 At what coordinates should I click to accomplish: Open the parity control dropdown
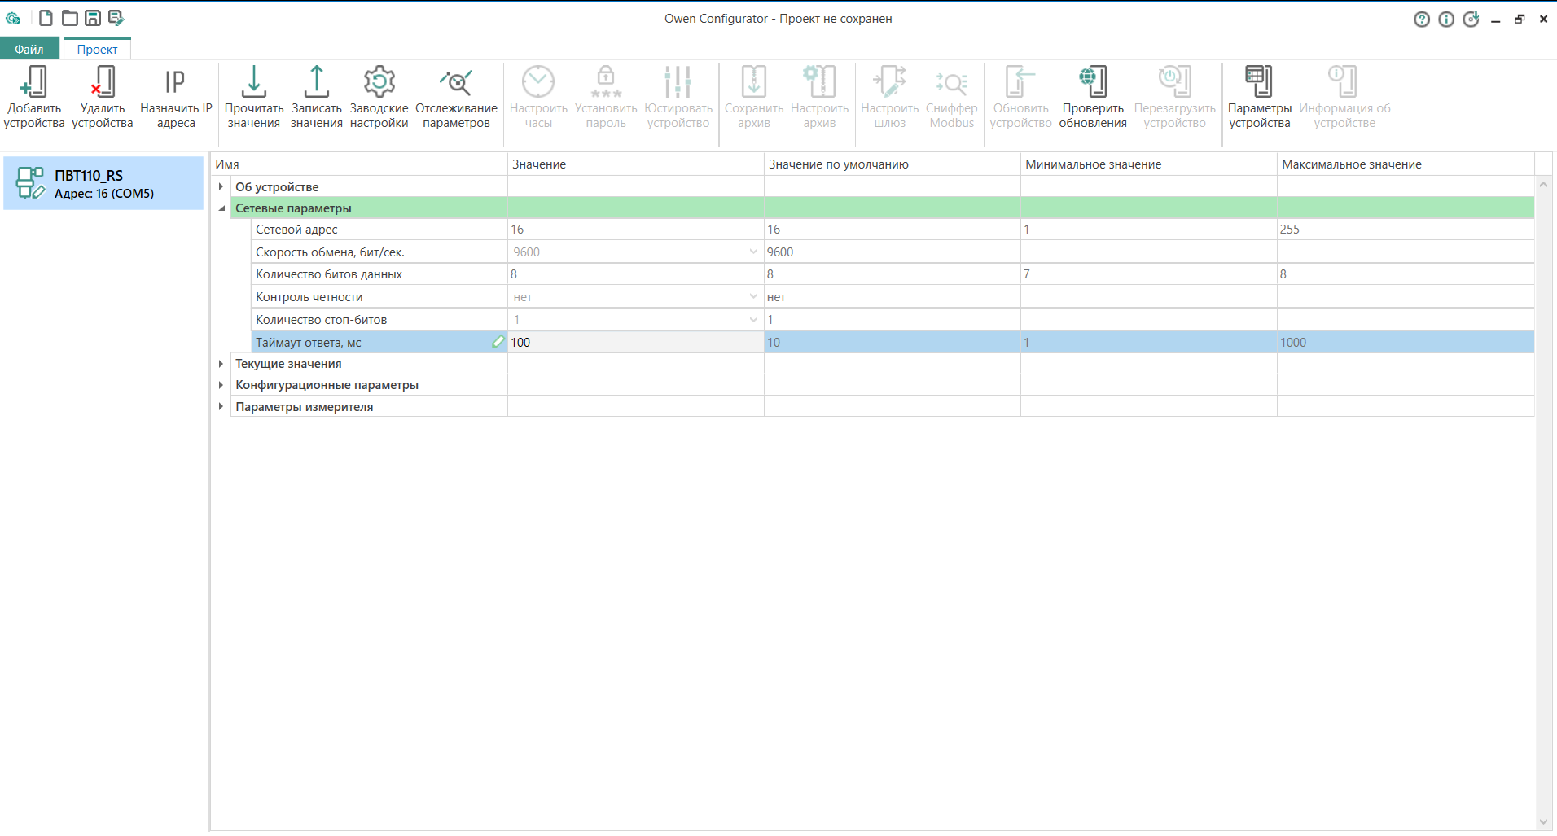(x=752, y=297)
